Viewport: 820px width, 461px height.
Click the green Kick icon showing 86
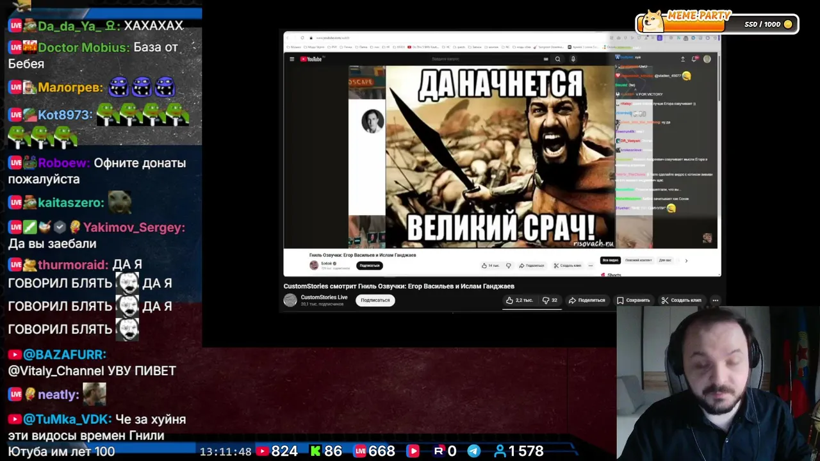coord(315,451)
